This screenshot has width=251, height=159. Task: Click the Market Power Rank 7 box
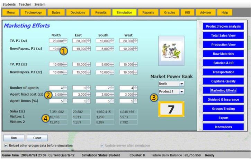pyautogui.click(x=170, y=108)
